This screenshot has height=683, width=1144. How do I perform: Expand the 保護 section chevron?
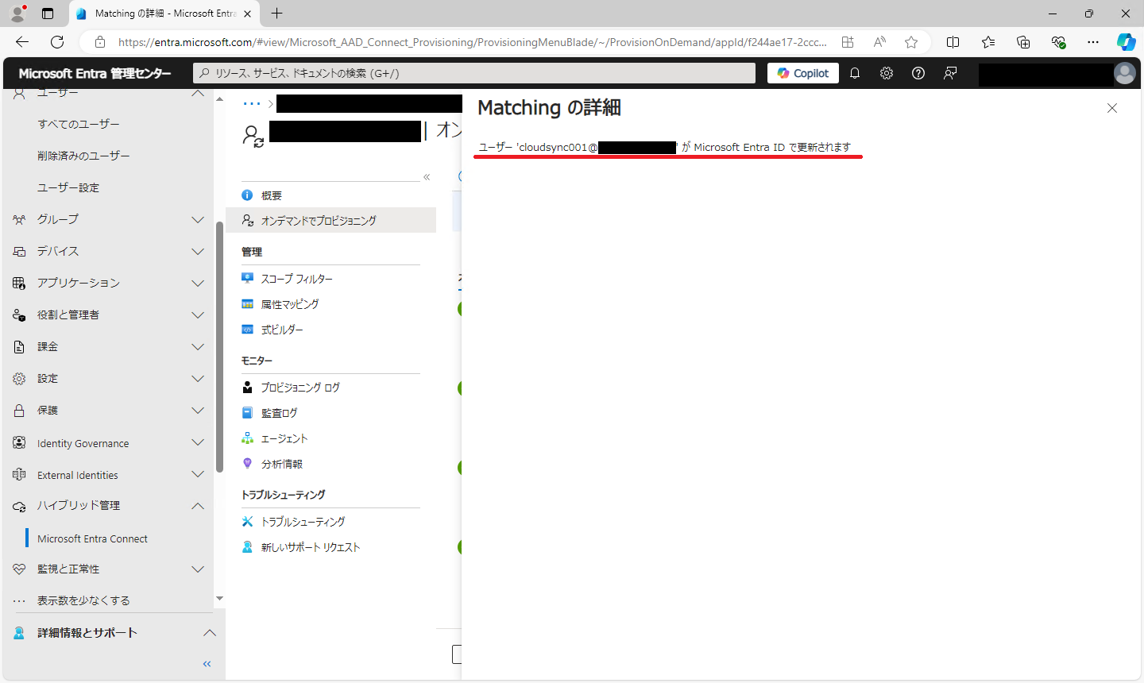[x=198, y=410]
